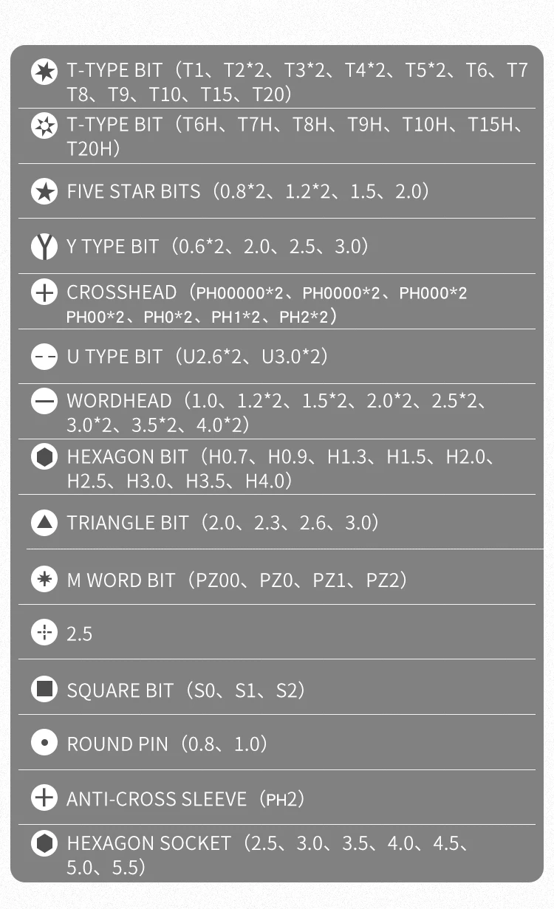Click the "FIVE STAR BITS" label text

pos(134,192)
